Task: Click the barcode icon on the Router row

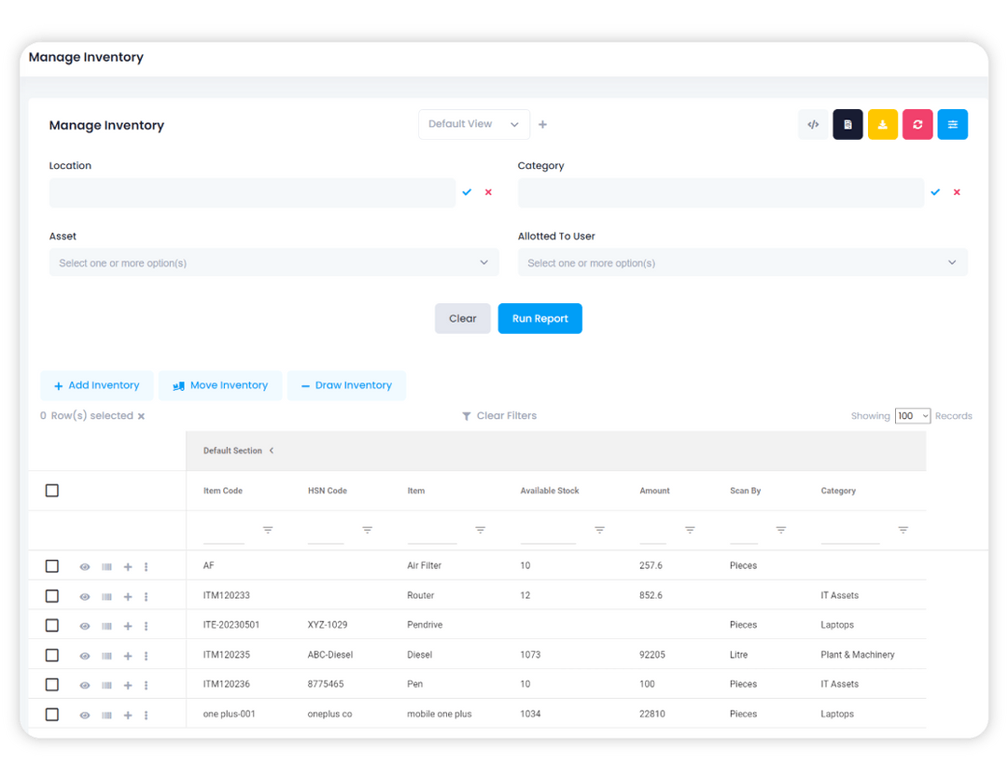Action: [105, 596]
